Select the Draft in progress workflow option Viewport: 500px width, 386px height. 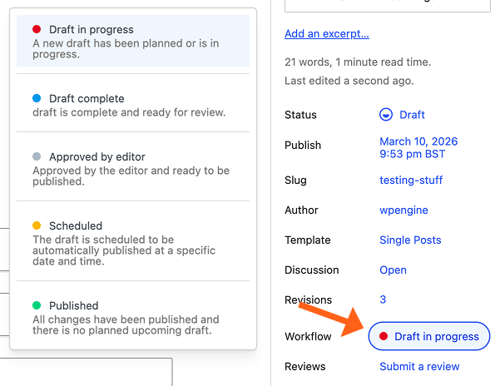[133, 41]
